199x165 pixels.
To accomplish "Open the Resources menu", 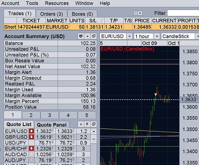I will coord(57,3).
